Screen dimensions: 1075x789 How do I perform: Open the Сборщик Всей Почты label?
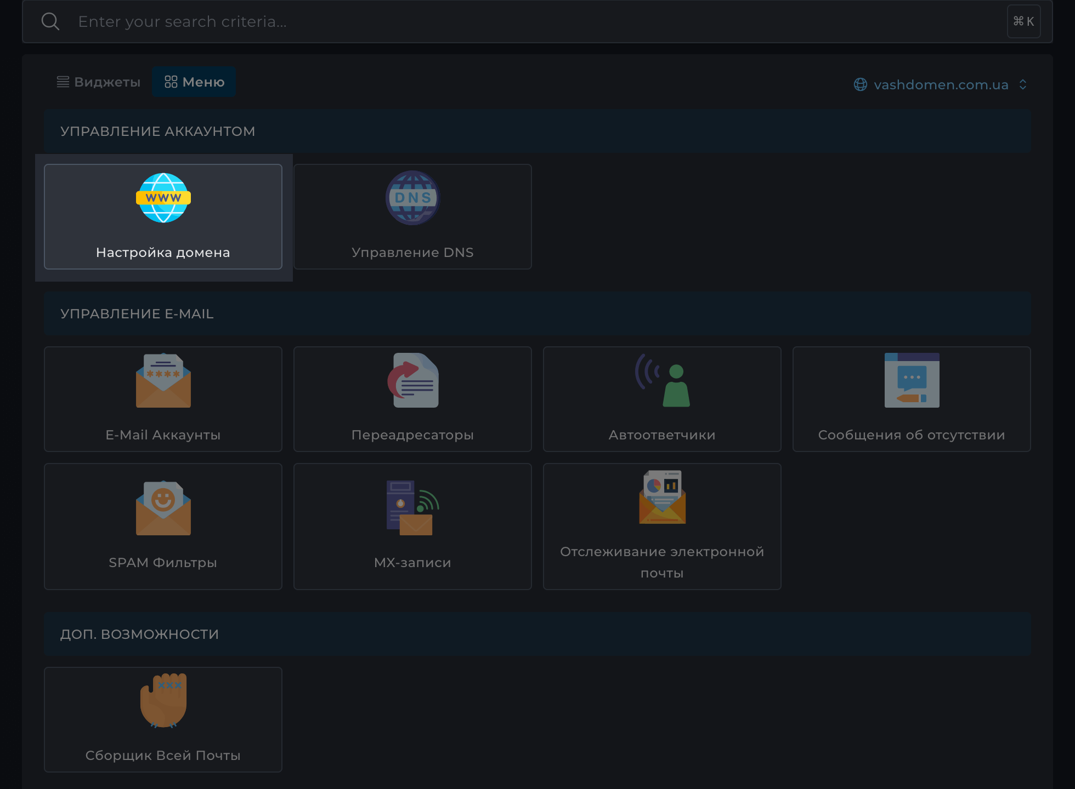coord(163,756)
